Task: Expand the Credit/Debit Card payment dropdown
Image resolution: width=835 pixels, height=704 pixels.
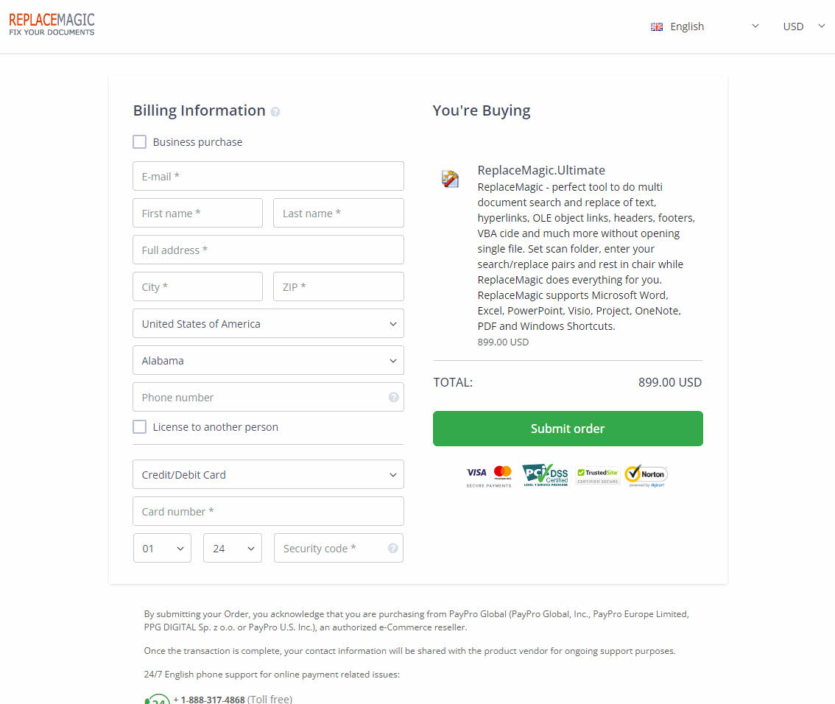Action: (x=268, y=475)
